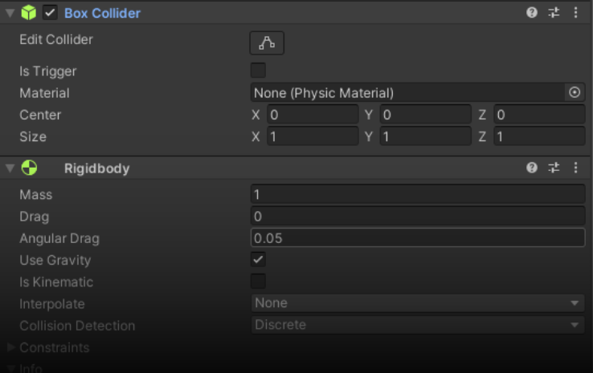Collapse the Box Collider component foldout
The height and width of the screenshot is (373, 593).
click(x=10, y=13)
